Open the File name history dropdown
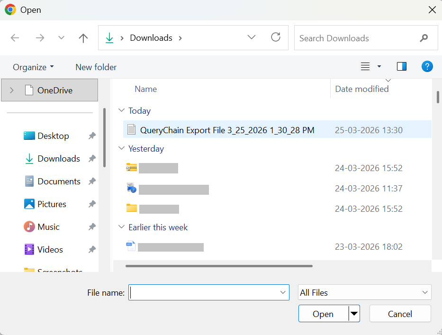Image resolution: width=442 pixels, height=335 pixels. pos(283,292)
